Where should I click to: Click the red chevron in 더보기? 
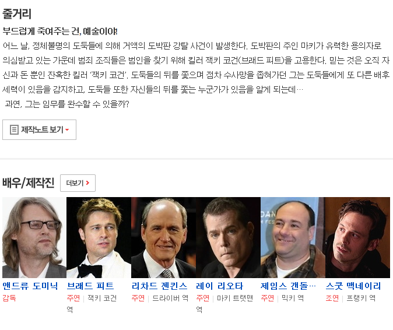(x=87, y=183)
